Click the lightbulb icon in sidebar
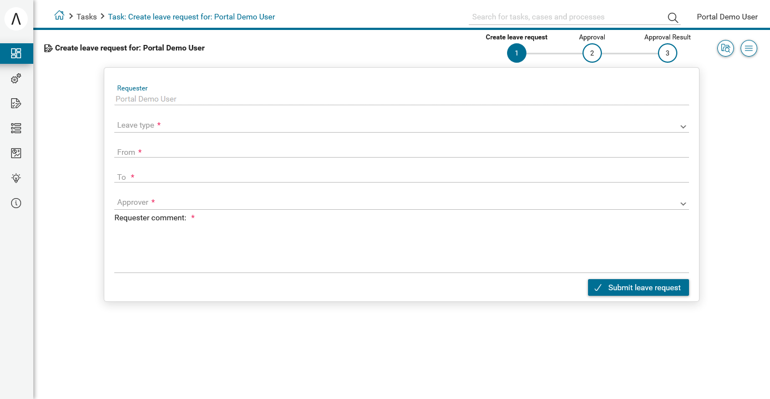The image size is (770, 399). [x=16, y=178]
